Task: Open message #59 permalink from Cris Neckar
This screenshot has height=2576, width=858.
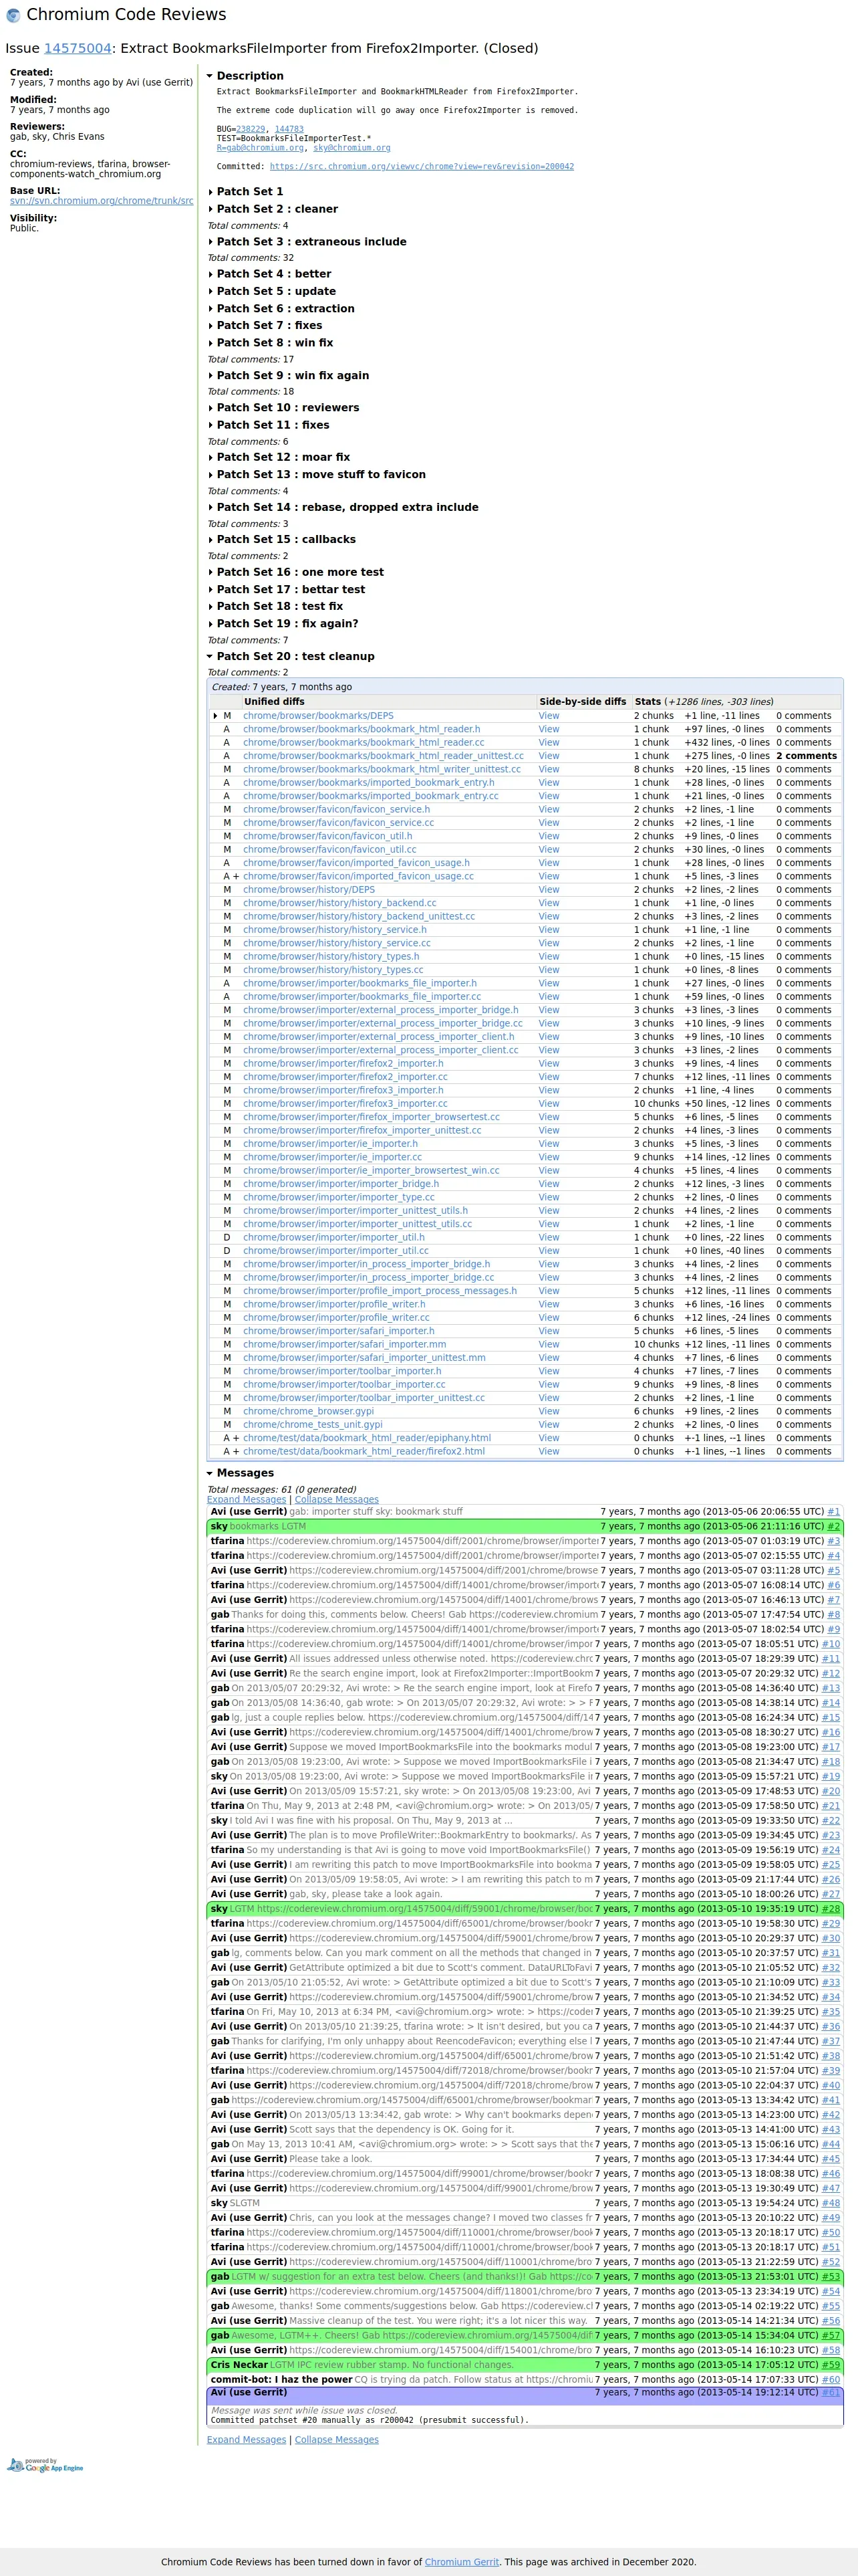Action: coord(831,2365)
